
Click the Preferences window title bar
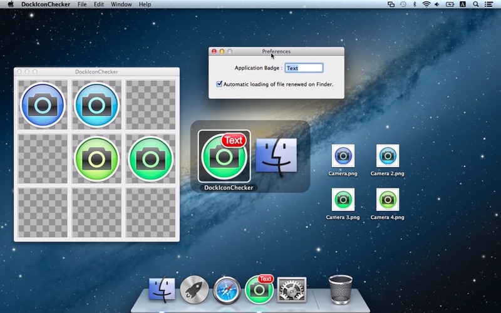click(x=276, y=51)
